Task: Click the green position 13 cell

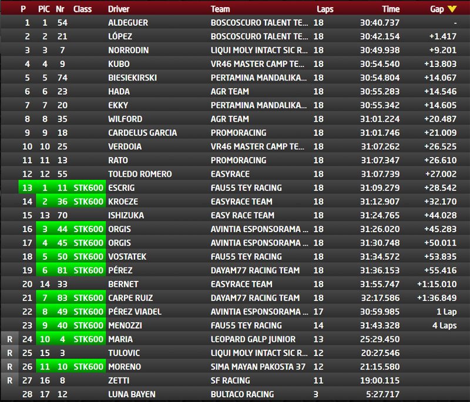Action: click(x=26, y=187)
